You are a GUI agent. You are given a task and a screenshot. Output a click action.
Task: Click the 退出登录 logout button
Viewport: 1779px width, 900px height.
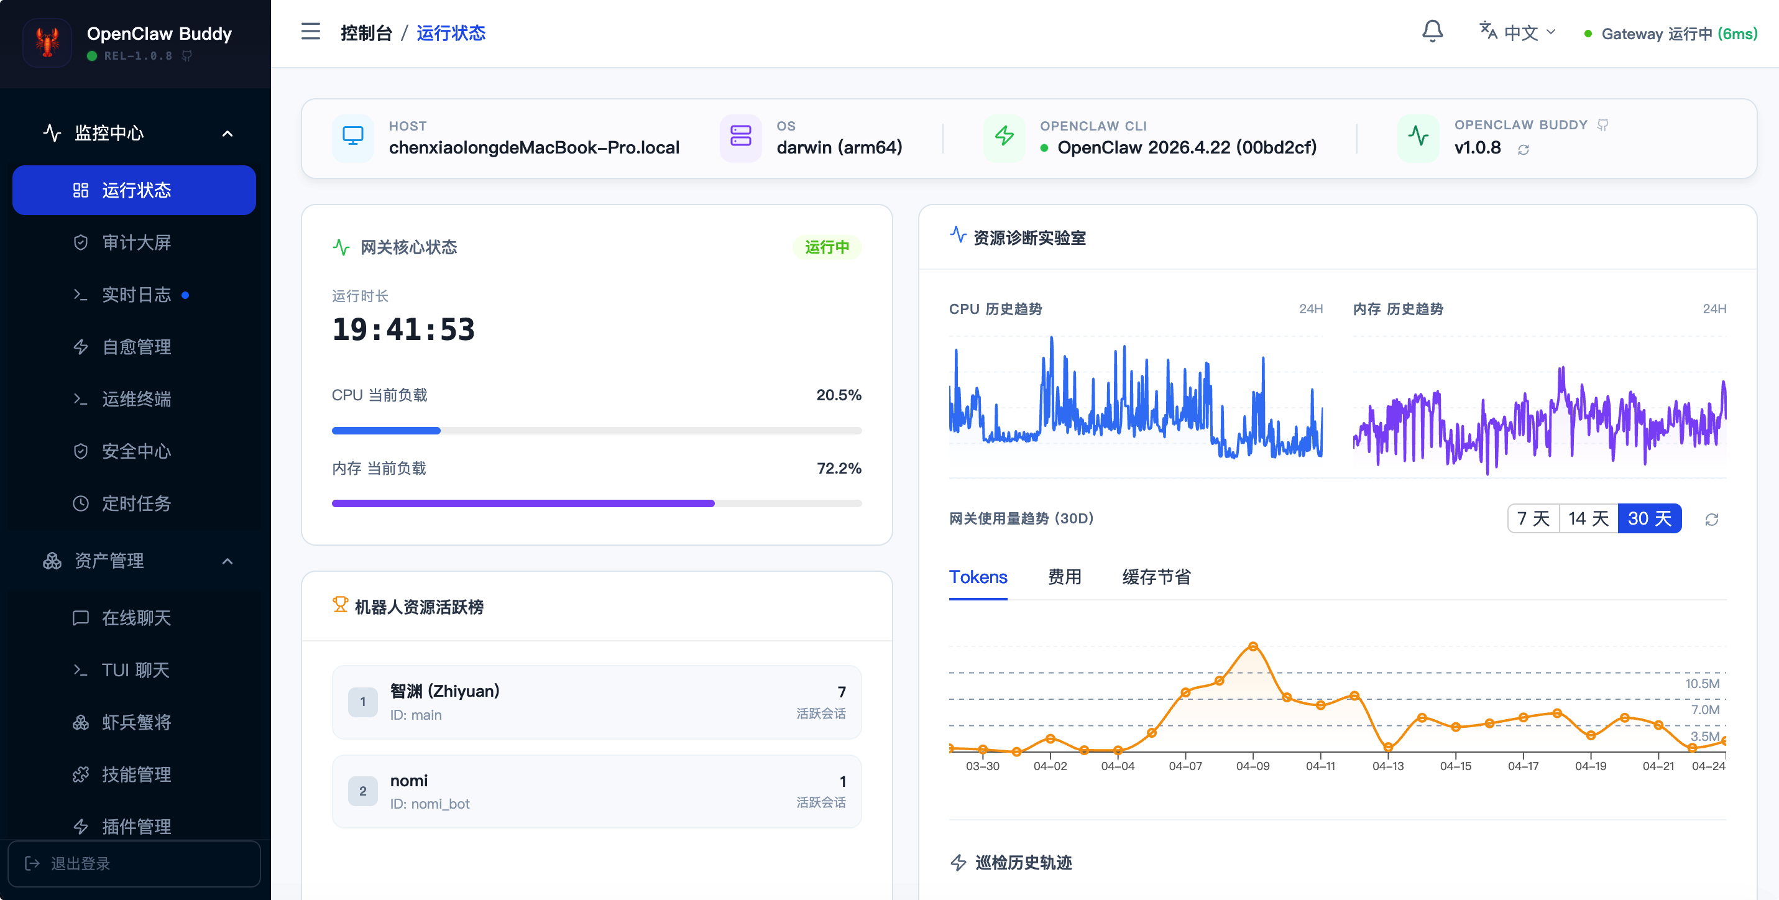point(134,863)
